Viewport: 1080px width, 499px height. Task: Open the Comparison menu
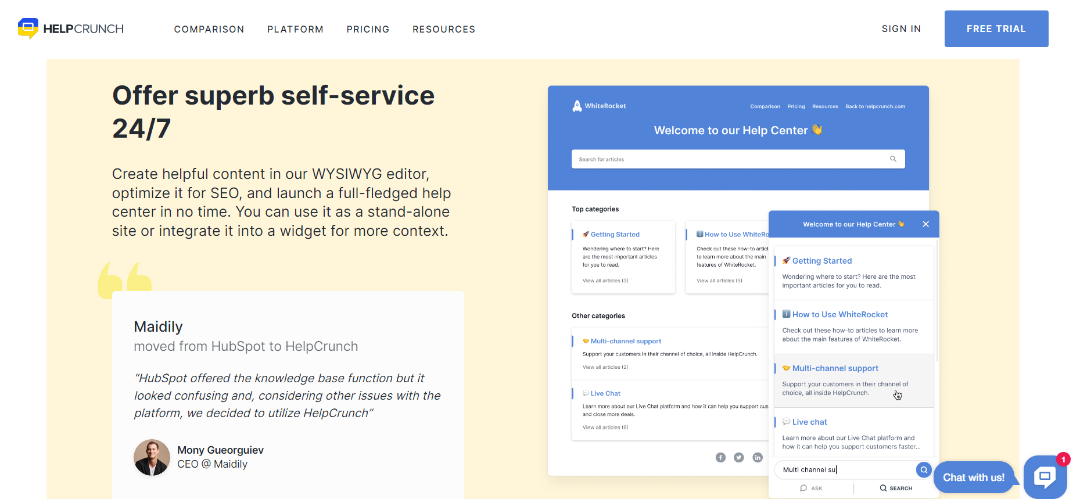(209, 29)
